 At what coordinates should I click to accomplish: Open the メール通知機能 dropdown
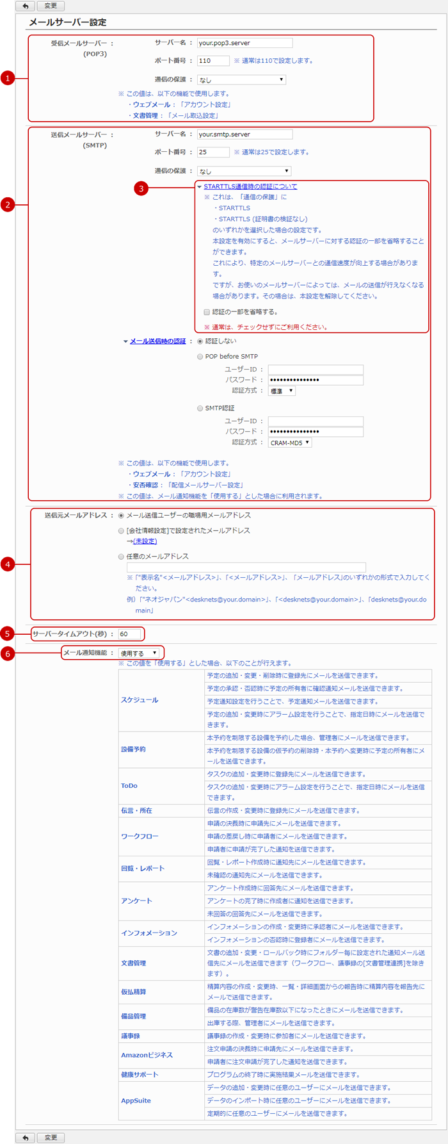click(139, 653)
